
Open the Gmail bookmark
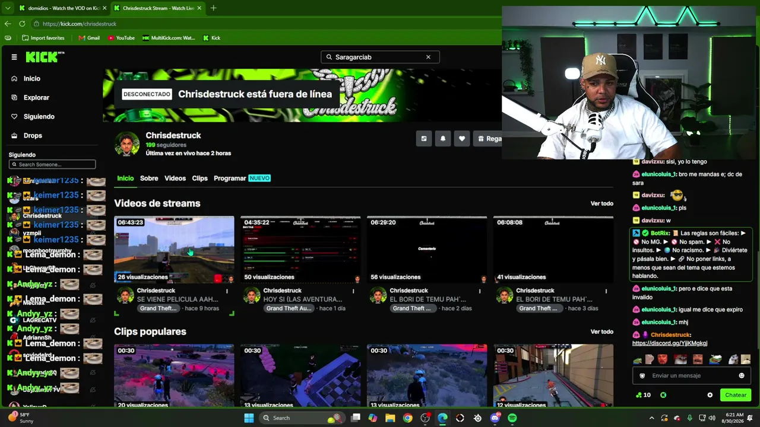click(89, 38)
